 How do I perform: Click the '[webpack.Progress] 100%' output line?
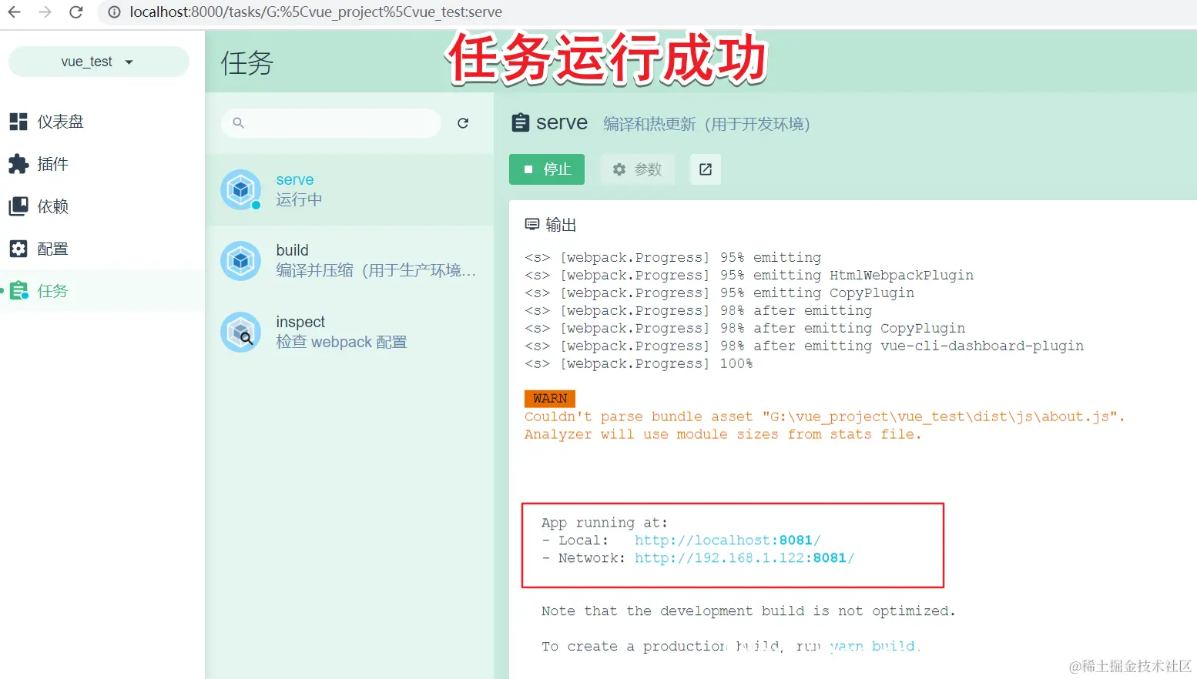(639, 364)
